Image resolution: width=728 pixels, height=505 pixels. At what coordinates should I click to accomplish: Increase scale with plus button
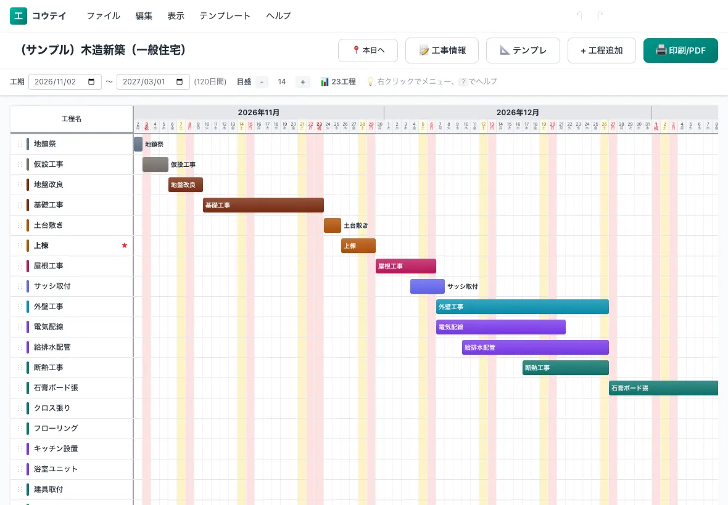tap(303, 82)
